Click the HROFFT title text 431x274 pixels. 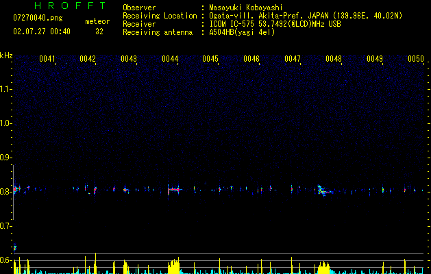70,5
